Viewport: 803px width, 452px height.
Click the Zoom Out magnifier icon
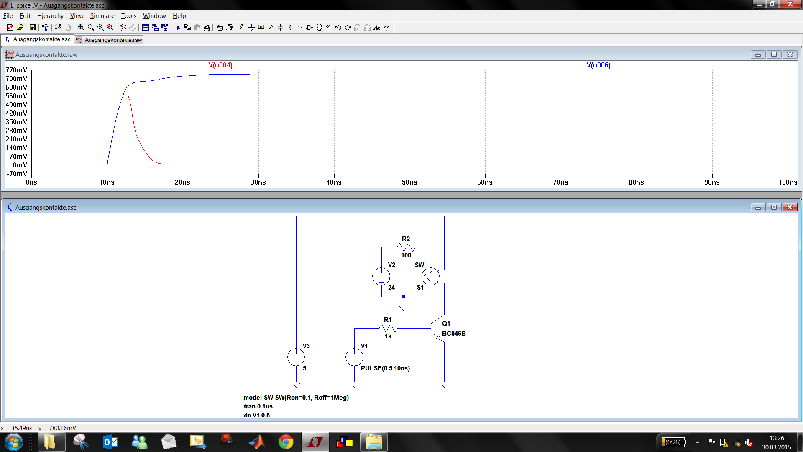coord(100,28)
